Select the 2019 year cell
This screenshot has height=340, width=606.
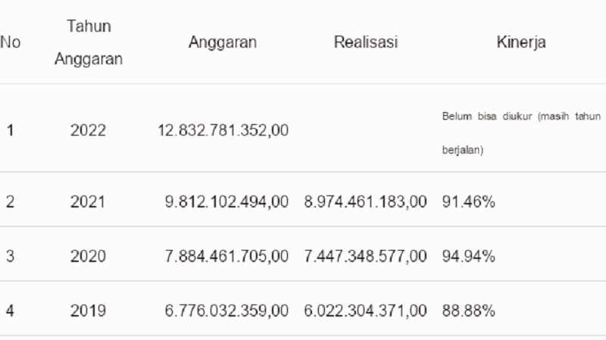(x=88, y=310)
